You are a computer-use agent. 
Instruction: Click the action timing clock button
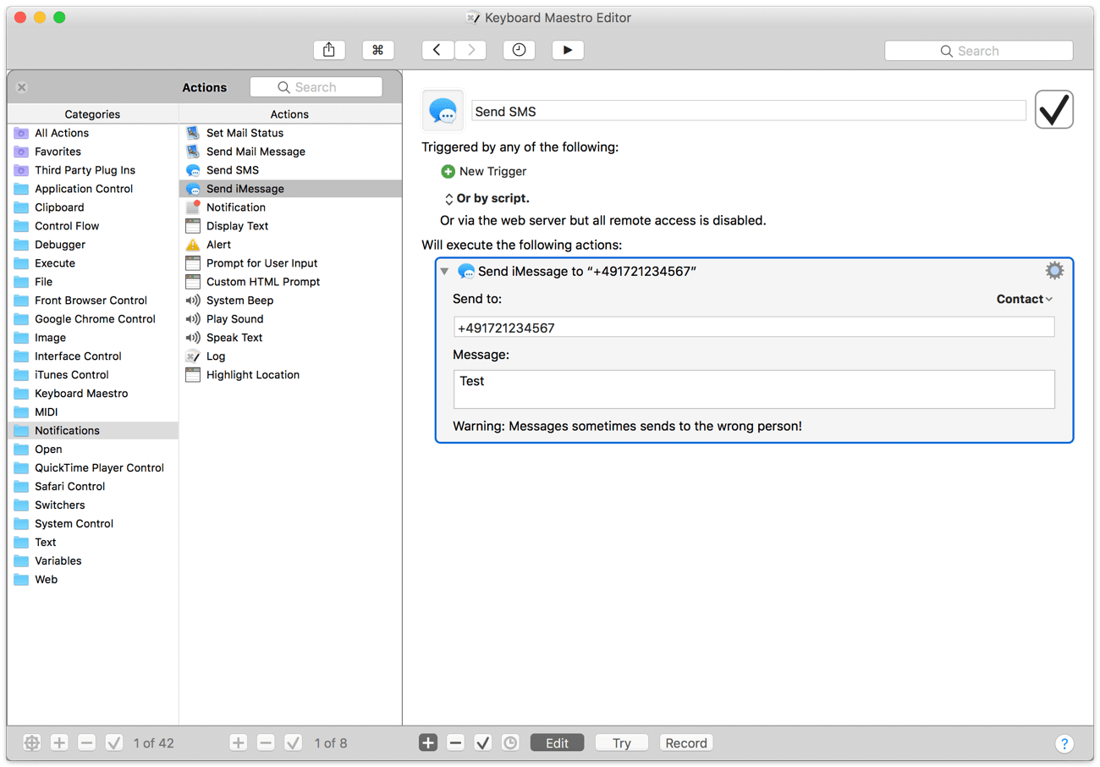510,743
